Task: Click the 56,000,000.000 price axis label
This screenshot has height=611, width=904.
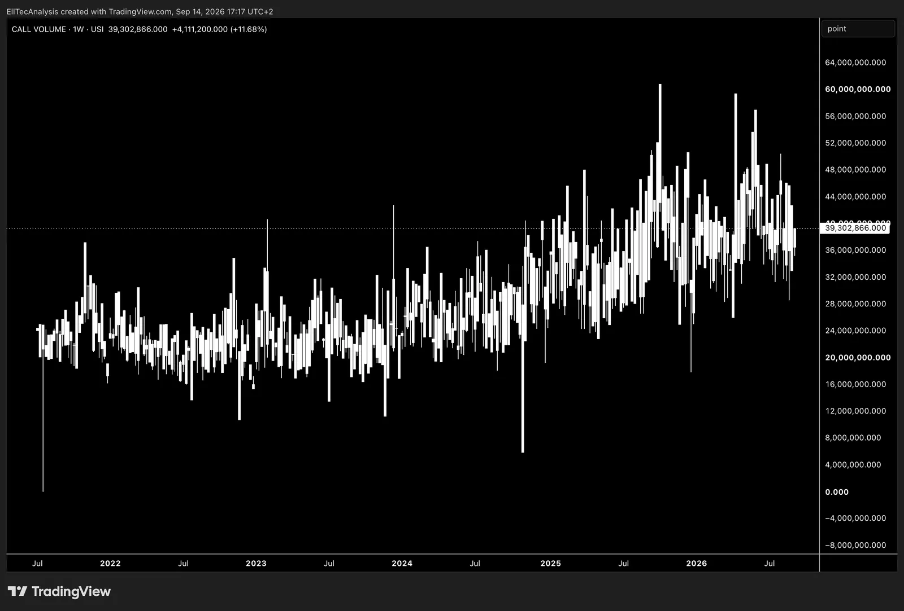Action: tap(855, 116)
